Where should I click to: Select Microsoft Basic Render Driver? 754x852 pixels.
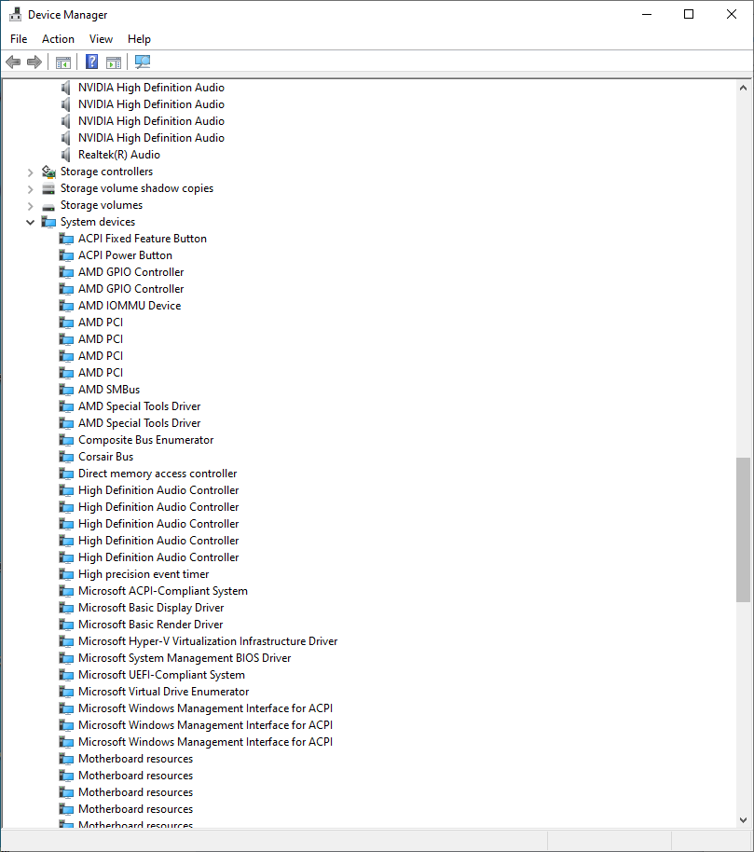150,625
